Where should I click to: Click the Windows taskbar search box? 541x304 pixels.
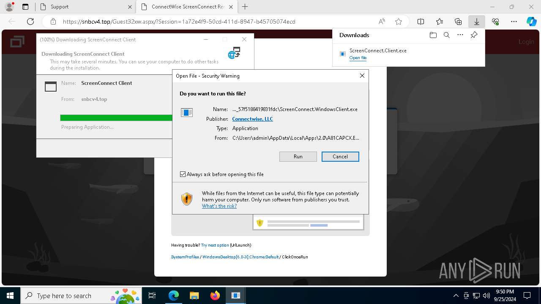pyautogui.click(x=81, y=296)
